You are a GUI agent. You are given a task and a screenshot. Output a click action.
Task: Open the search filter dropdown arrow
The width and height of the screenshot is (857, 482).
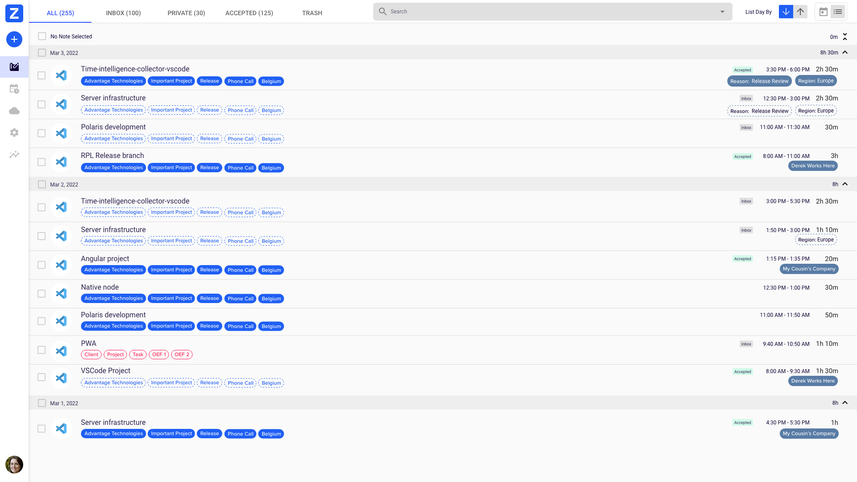[x=722, y=12]
